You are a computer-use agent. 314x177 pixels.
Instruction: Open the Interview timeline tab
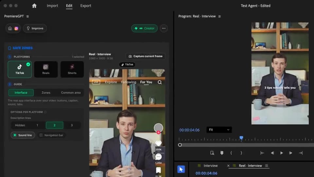[x=210, y=166]
